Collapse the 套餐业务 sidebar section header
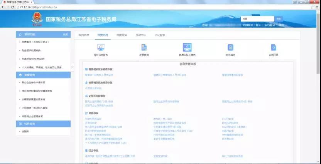This screenshot has width=321, height=164. click(43, 75)
